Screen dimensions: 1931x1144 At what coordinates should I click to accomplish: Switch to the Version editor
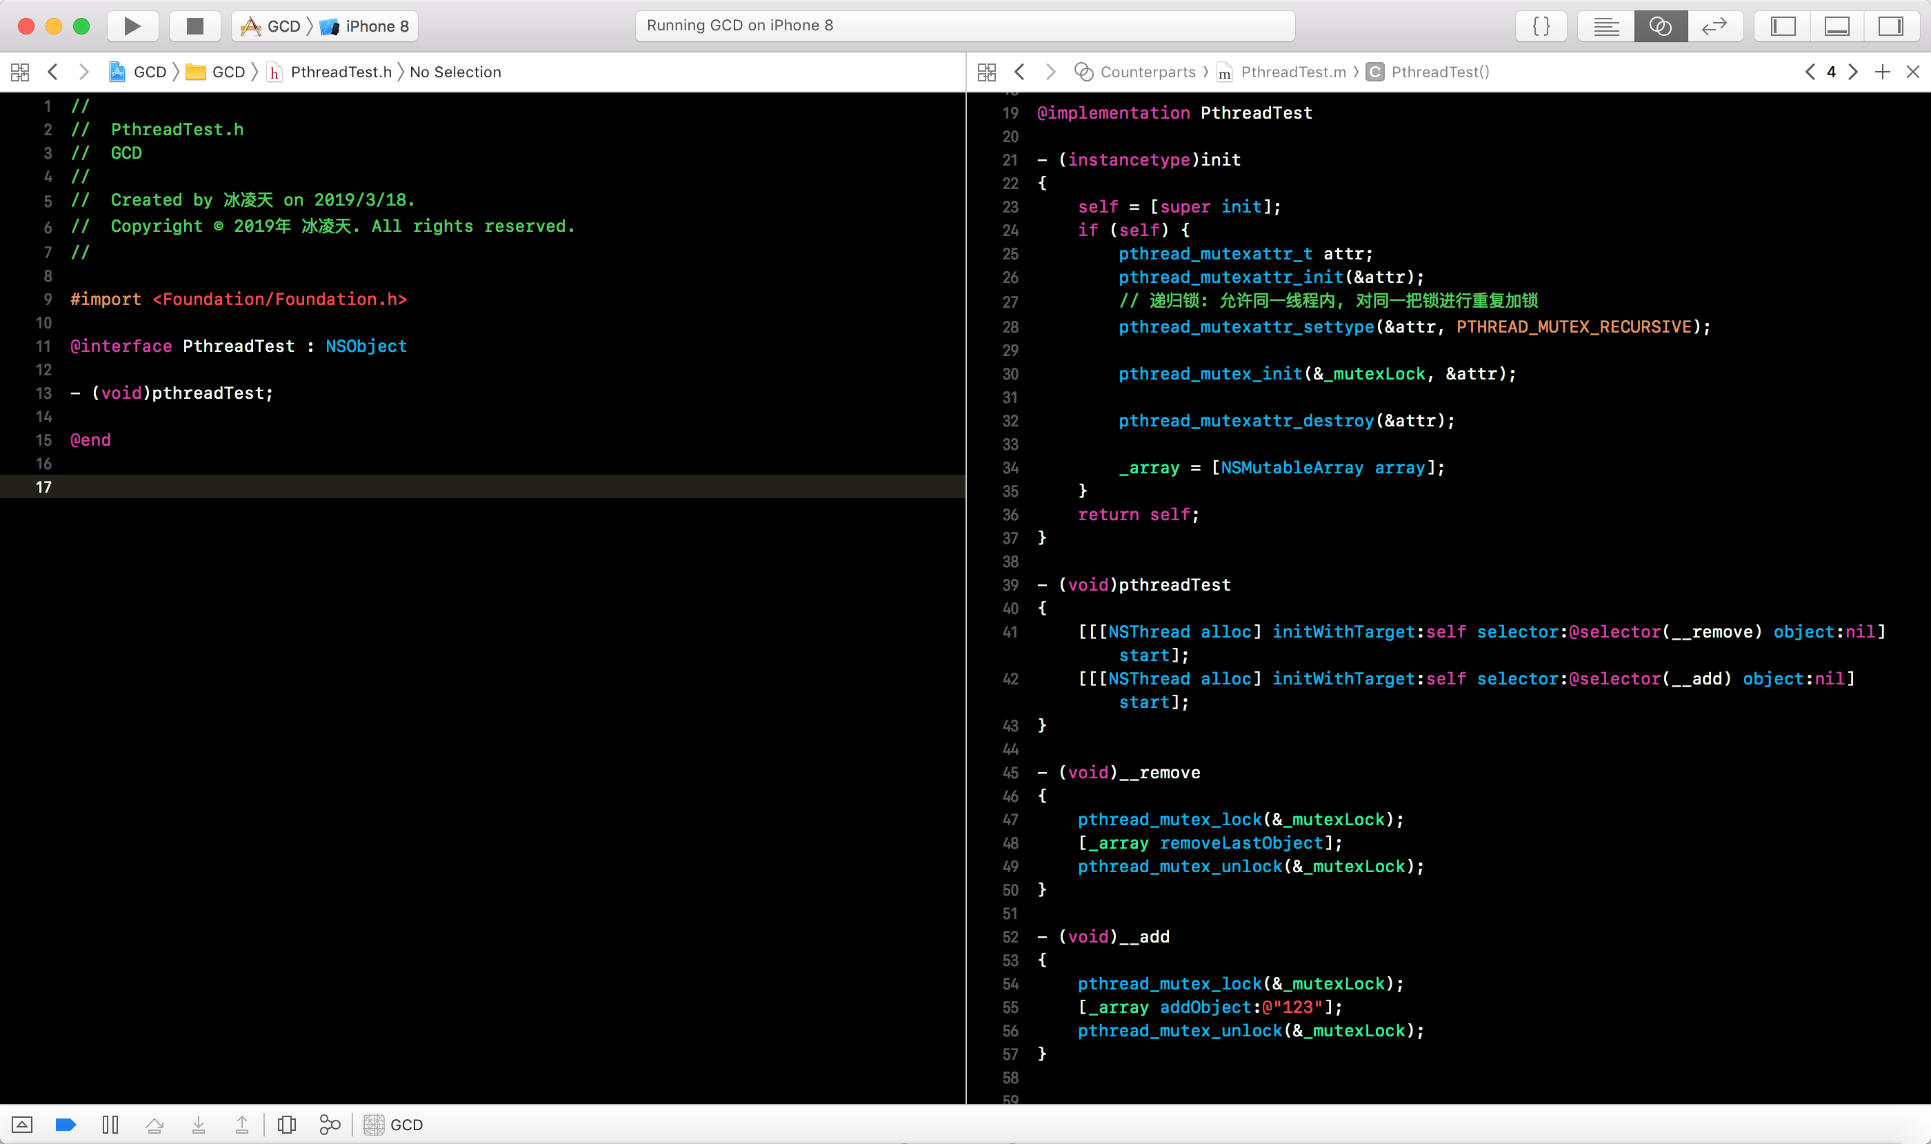(1714, 26)
